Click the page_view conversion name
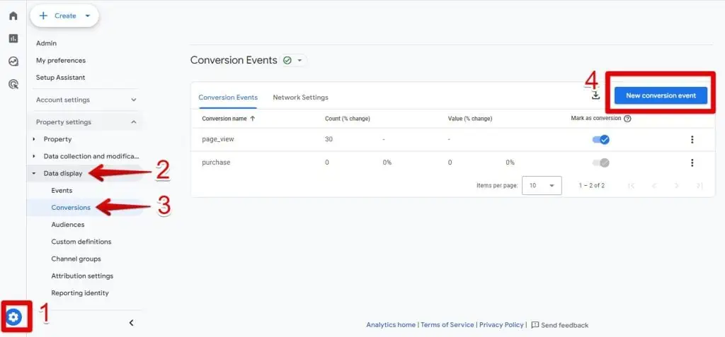The image size is (725, 337). point(218,139)
